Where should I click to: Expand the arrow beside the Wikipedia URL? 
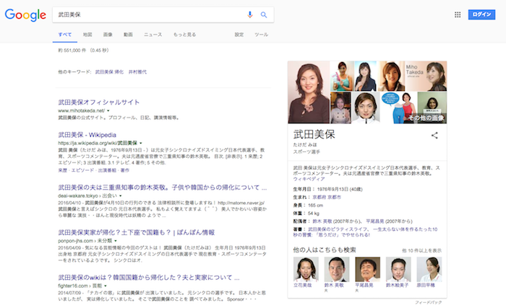[x=140, y=143]
